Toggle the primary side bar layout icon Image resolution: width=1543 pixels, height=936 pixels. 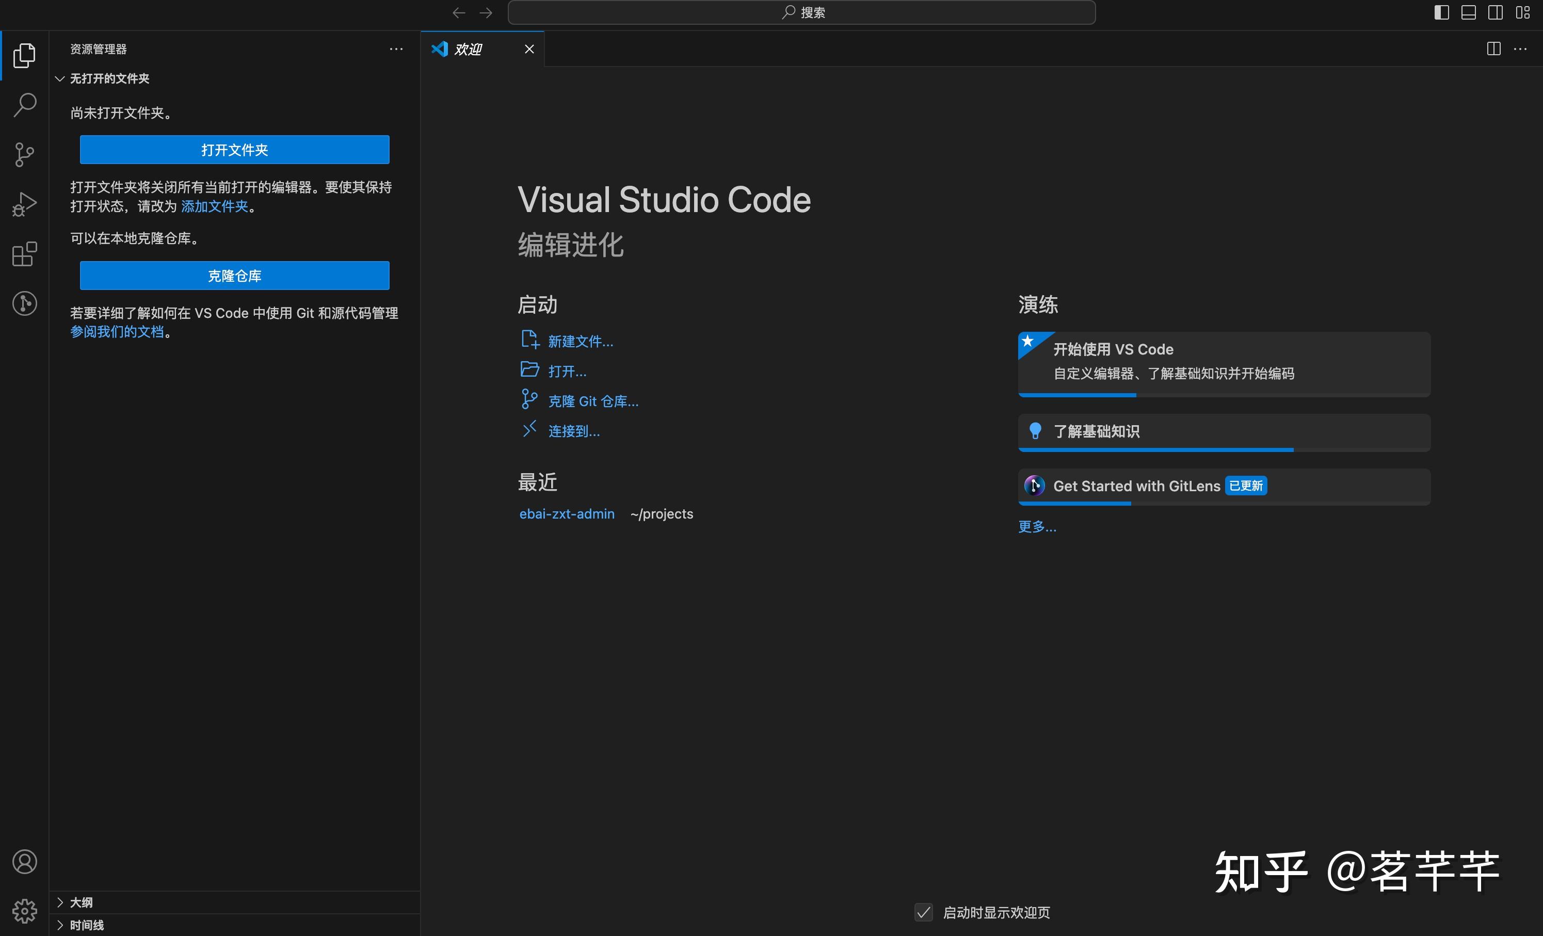(1441, 12)
